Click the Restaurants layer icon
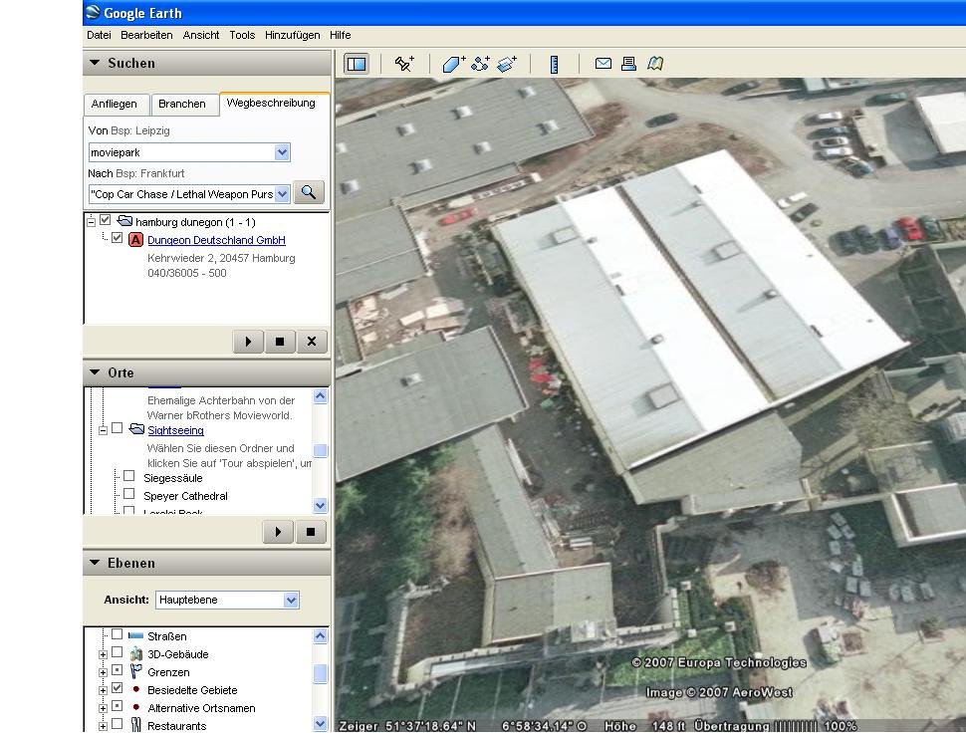 136,725
